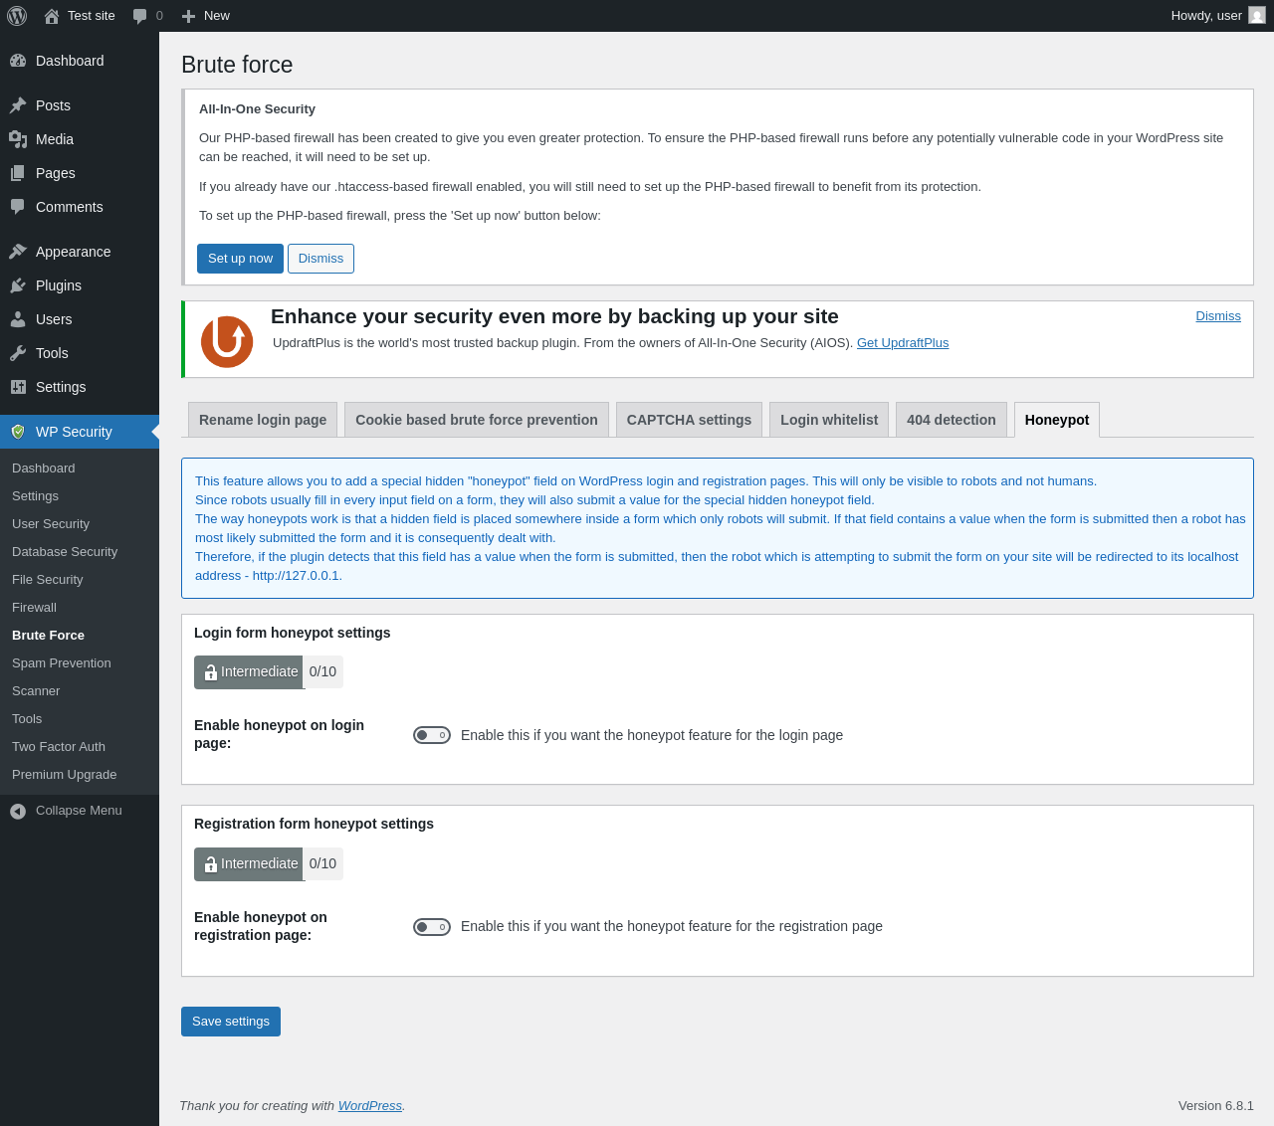The image size is (1274, 1126).
Task: Click the Appearance paintbrush icon
Action: pos(18,252)
